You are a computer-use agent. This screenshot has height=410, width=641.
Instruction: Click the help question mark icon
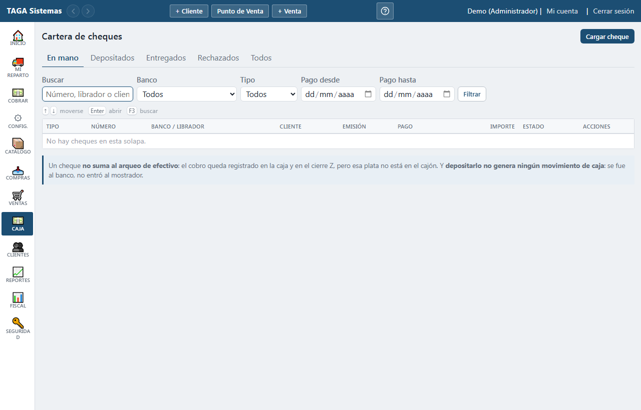pyautogui.click(x=385, y=11)
